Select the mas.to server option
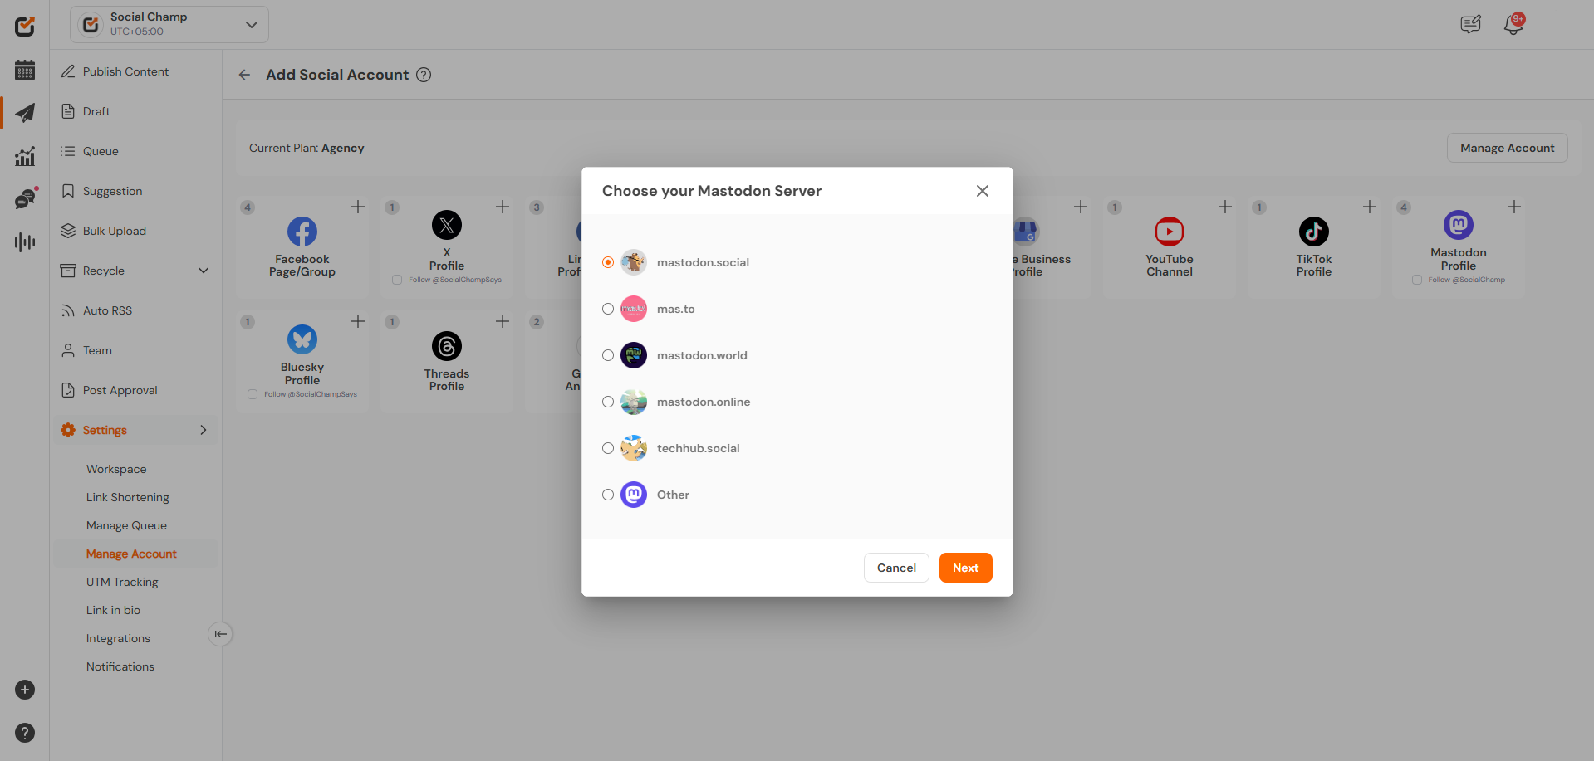This screenshot has width=1594, height=761. pyautogui.click(x=608, y=309)
